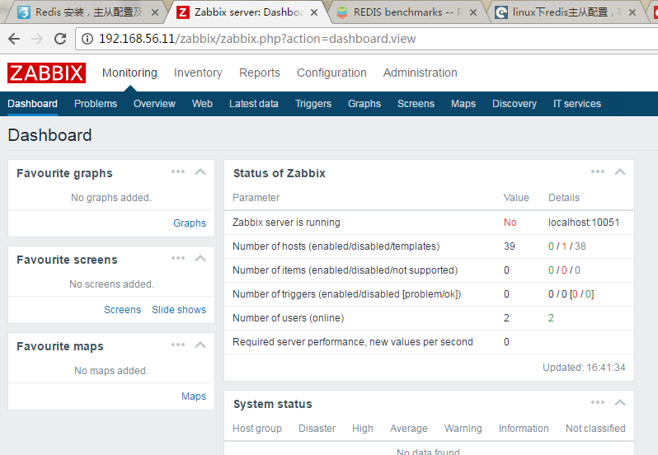Open the Web monitoring submenu
658x455 pixels.
point(202,104)
